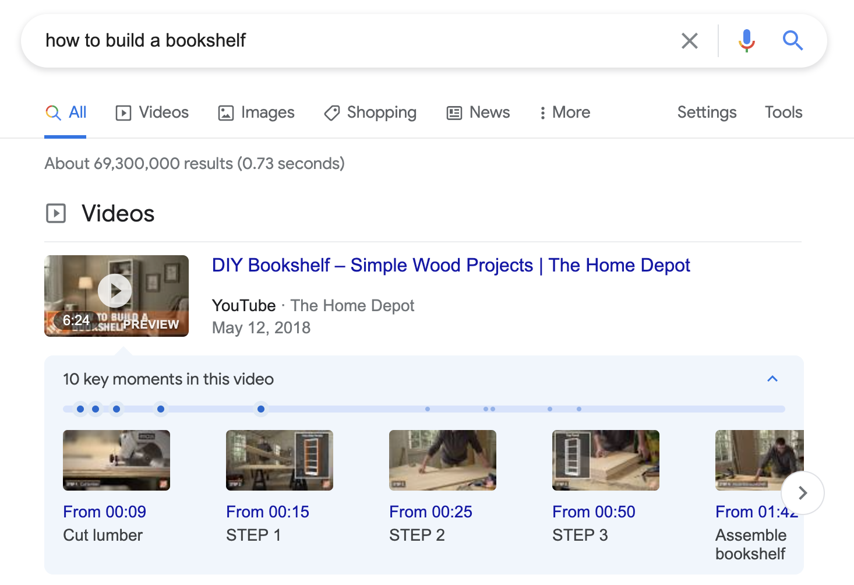This screenshot has height=585, width=854.
Task: Play the bookshelf video preview thumbnail
Action: point(117,296)
